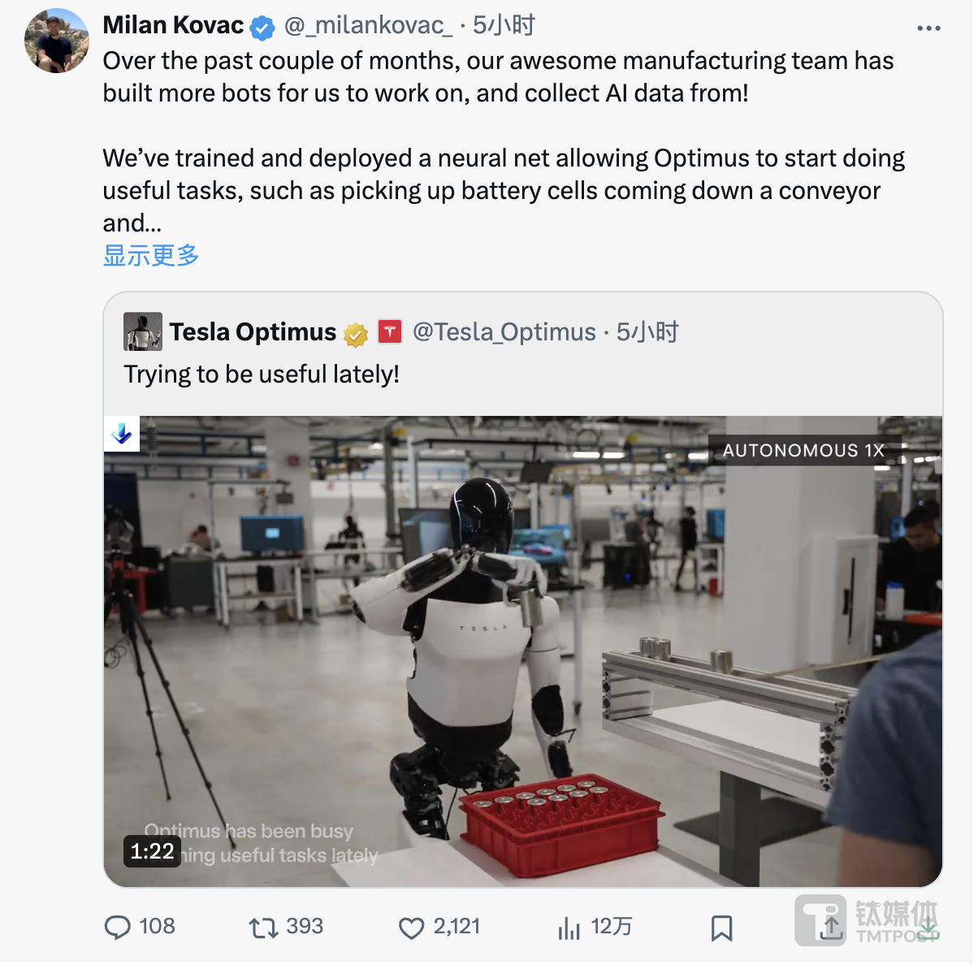Click the download arrow icon on video

click(122, 434)
